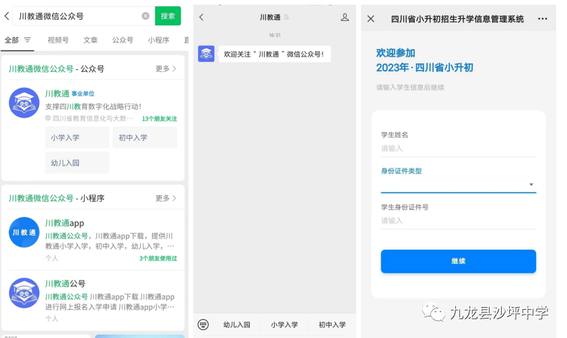Tap 幼儿入园 shortcut in search result

tap(77, 163)
